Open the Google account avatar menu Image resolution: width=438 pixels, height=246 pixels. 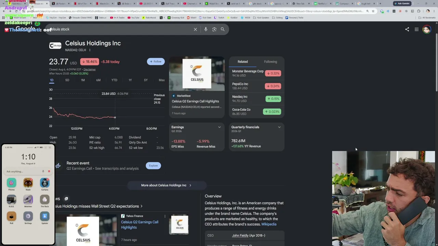click(427, 29)
